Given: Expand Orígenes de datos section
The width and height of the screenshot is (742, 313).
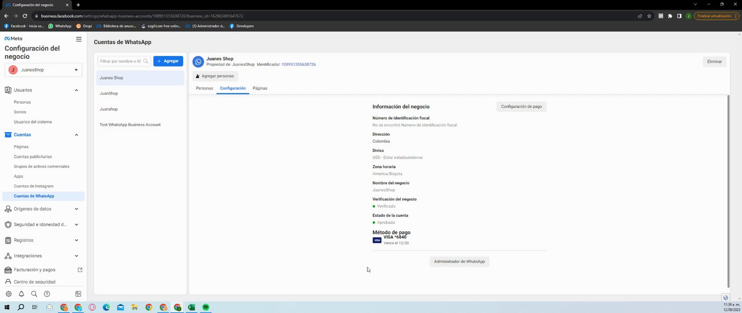Looking at the screenshot, I should point(77,209).
